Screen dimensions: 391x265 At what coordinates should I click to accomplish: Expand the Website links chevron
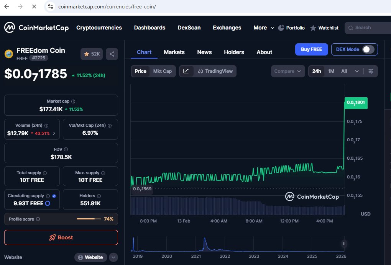[113, 257]
